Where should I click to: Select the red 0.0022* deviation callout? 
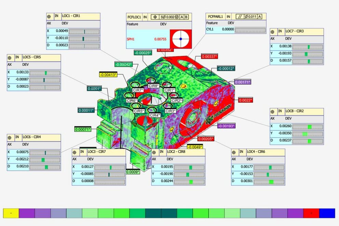pyautogui.click(x=245, y=100)
